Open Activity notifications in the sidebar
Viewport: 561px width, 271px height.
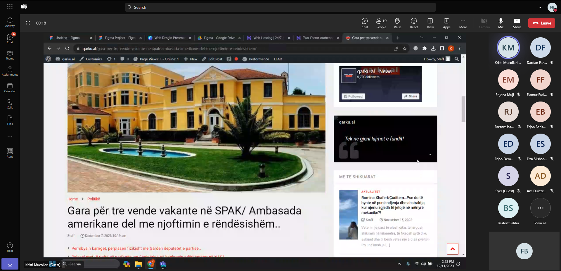(10, 22)
